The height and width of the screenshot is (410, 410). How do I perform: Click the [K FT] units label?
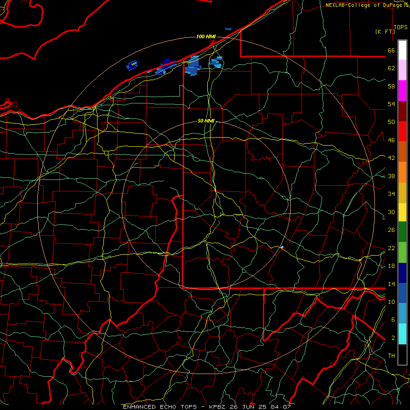(385, 31)
